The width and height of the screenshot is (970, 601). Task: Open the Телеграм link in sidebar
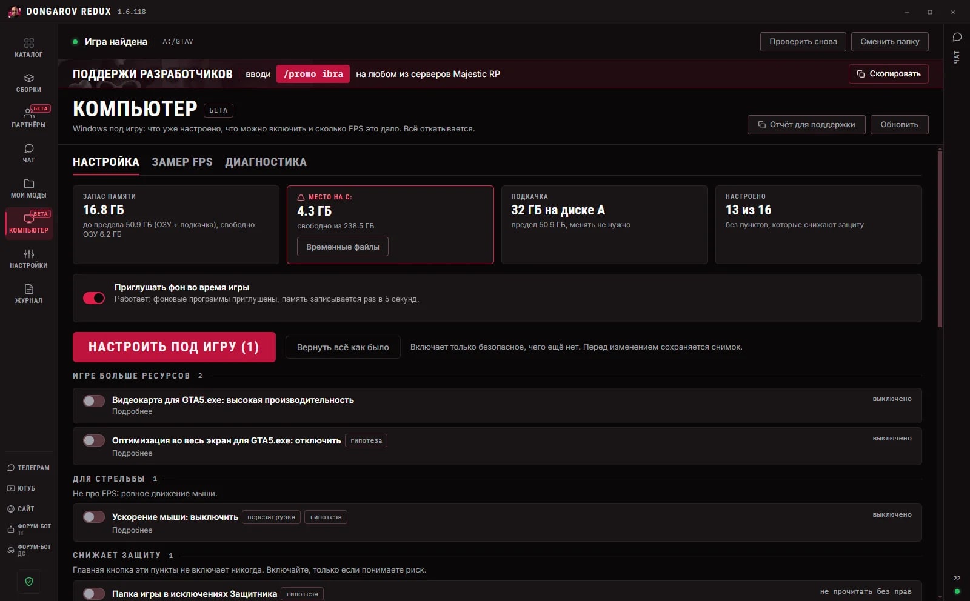point(28,468)
